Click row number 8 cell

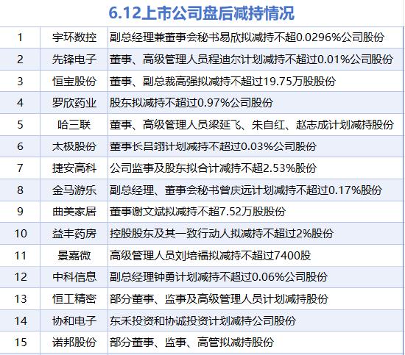20,190
